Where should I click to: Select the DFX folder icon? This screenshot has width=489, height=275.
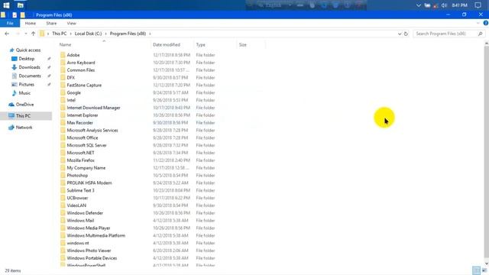[x=63, y=78]
